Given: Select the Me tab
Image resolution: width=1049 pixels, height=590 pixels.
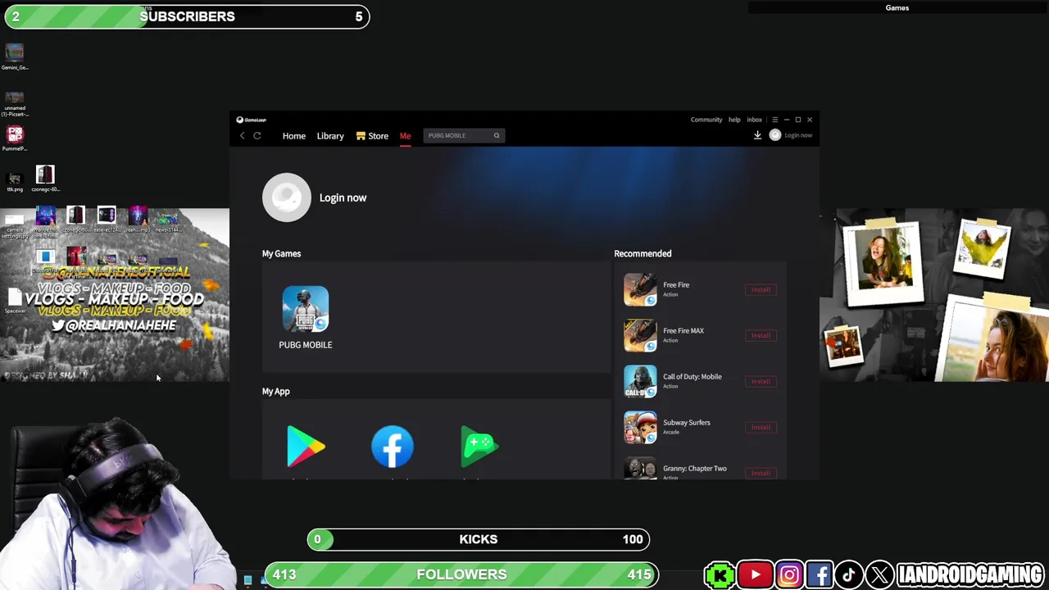Looking at the screenshot, I should click(405, 136).
